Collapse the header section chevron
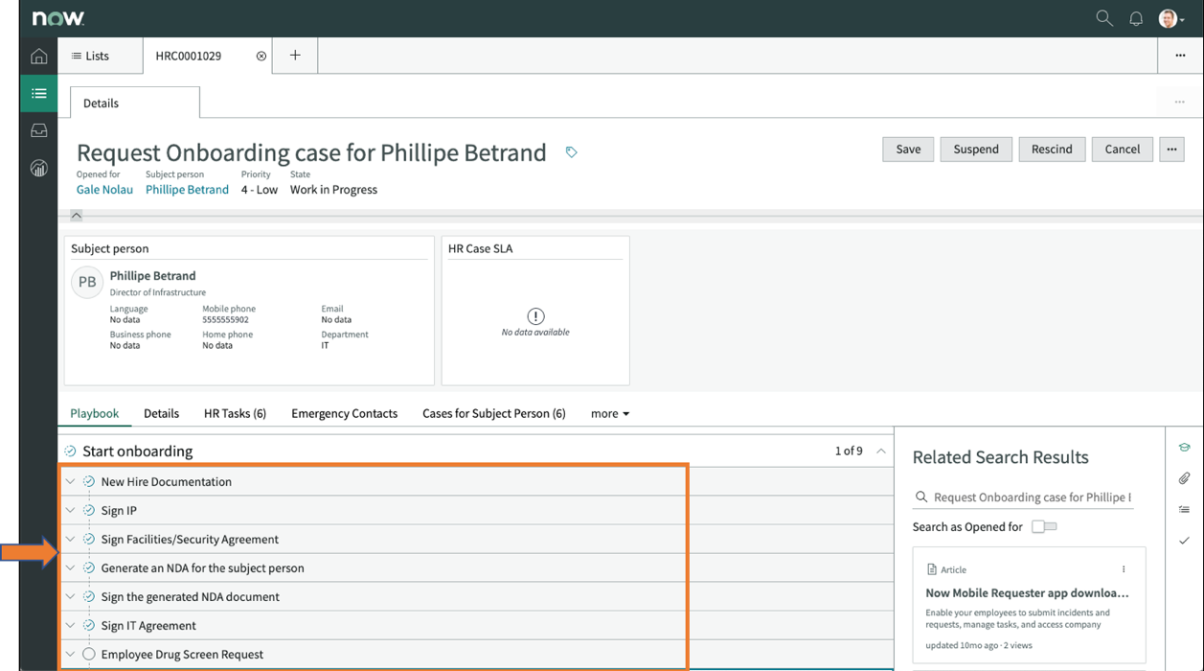 click(x=77, y=216)
